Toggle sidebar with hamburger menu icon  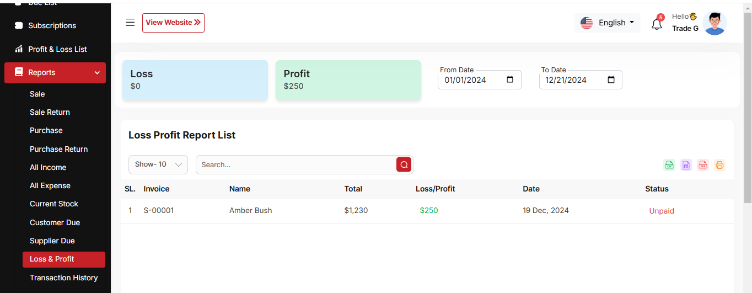[130, 23]
